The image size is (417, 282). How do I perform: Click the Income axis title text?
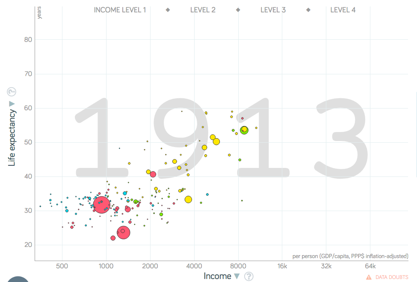(217, 276)
